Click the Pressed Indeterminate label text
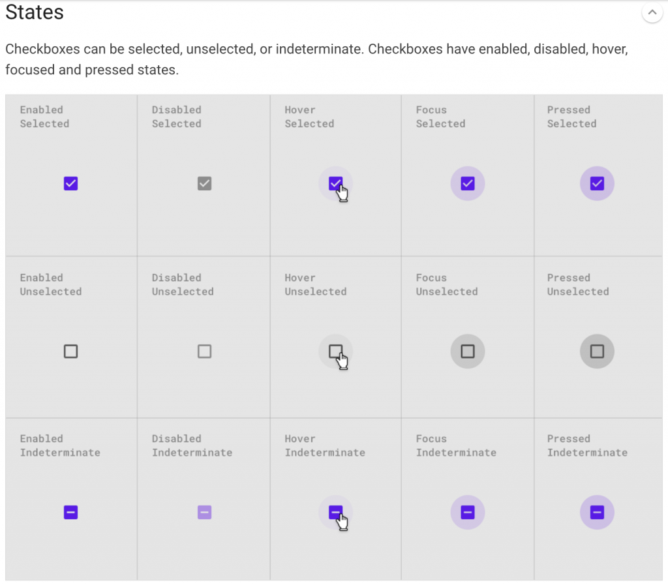 (x=587, y=445)
